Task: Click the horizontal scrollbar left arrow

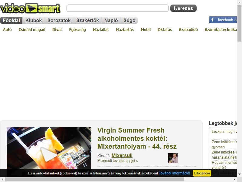Action: [2, 180]
